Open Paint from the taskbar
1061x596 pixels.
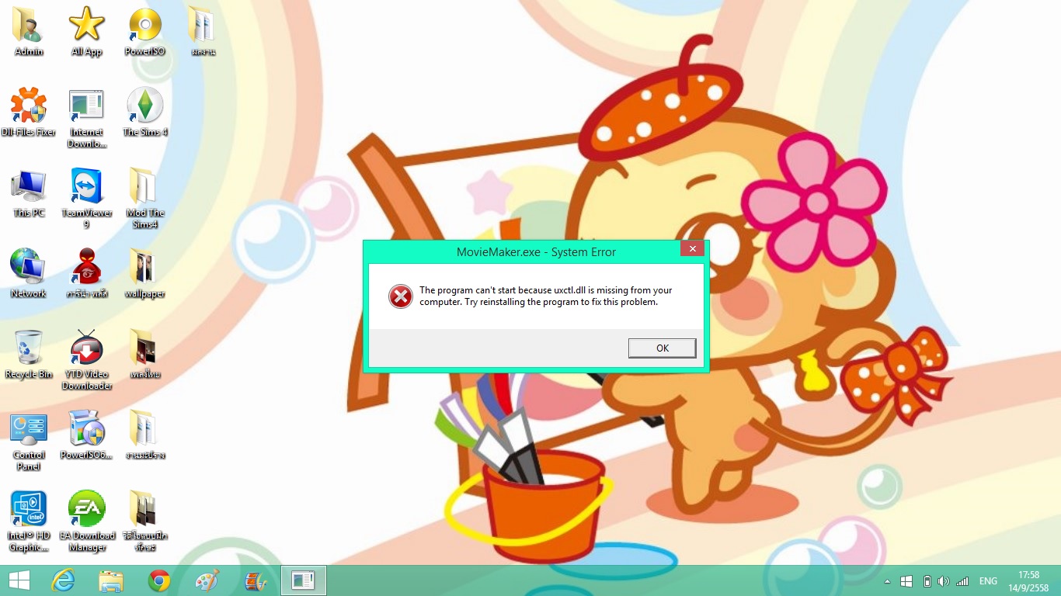click(207, 580)
